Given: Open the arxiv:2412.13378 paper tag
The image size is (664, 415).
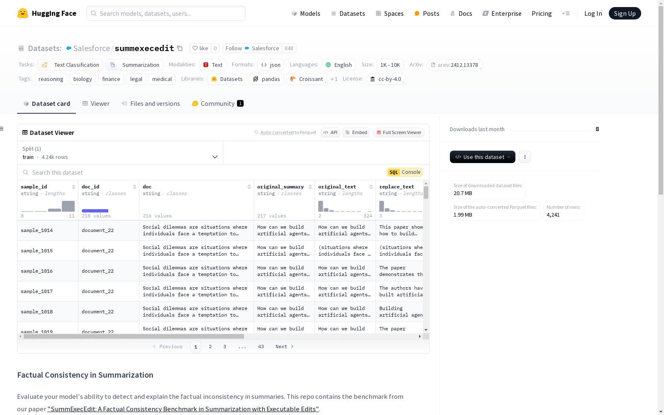Looking at the screenshot, I should 454,65.
